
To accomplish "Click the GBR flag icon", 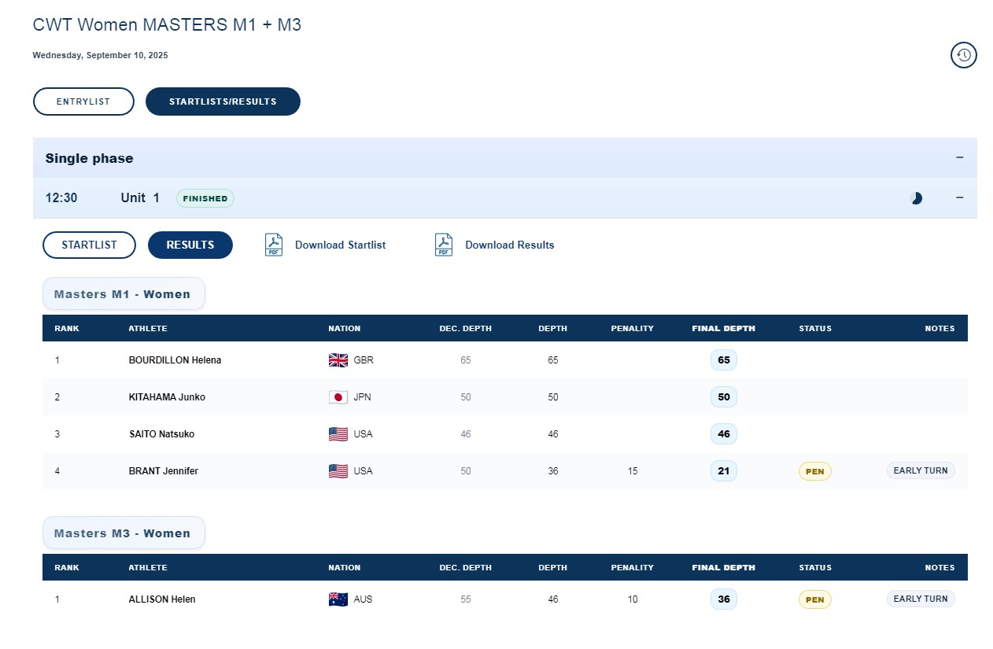I will tap(338, 360).
